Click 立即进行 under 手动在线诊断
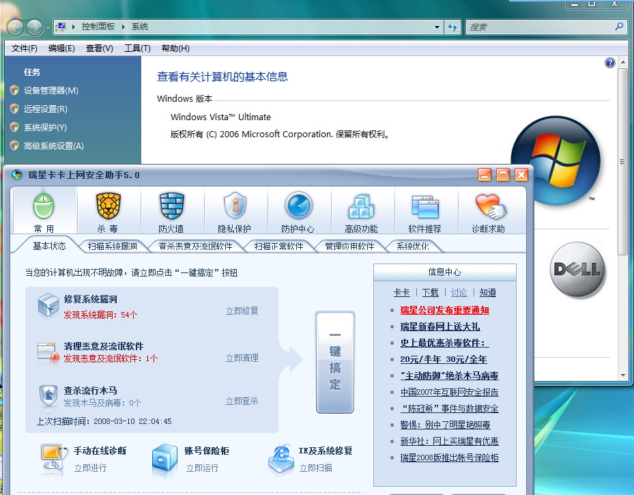 click(x=90, y=468)
